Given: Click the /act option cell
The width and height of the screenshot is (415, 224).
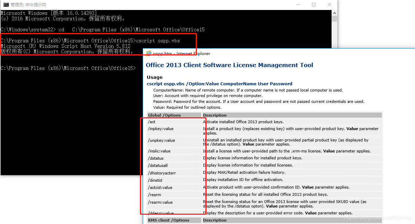Looking at the screenshot, I should (x=174, y=122).
